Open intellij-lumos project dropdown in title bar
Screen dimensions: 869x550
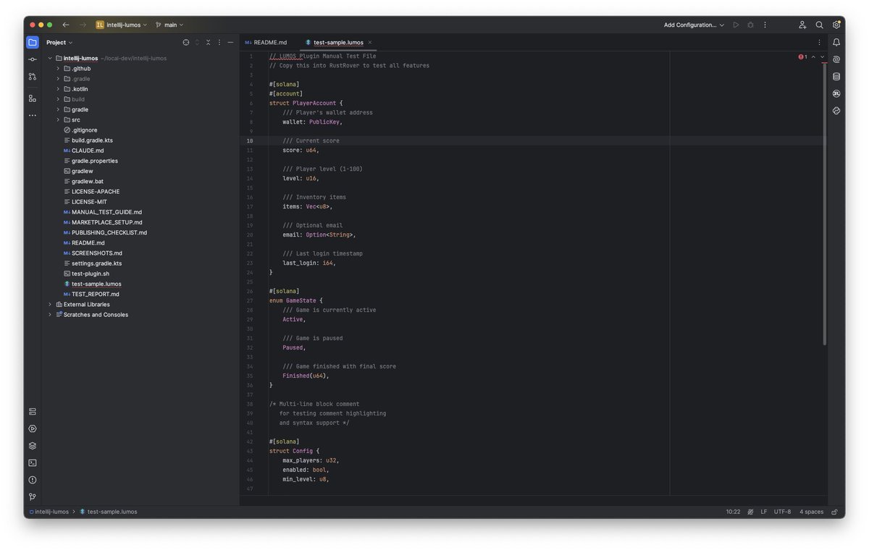(121, 25)
